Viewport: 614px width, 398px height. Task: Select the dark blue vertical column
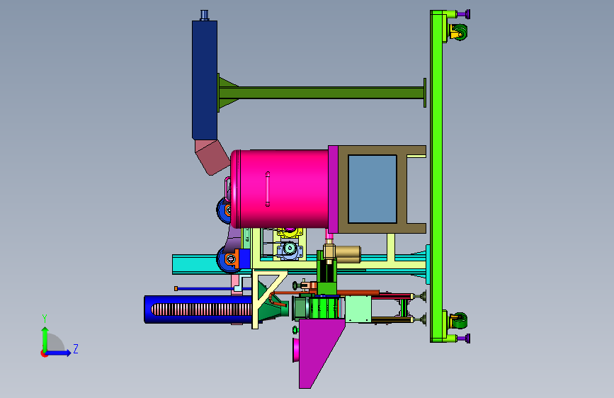coord(205,80)
